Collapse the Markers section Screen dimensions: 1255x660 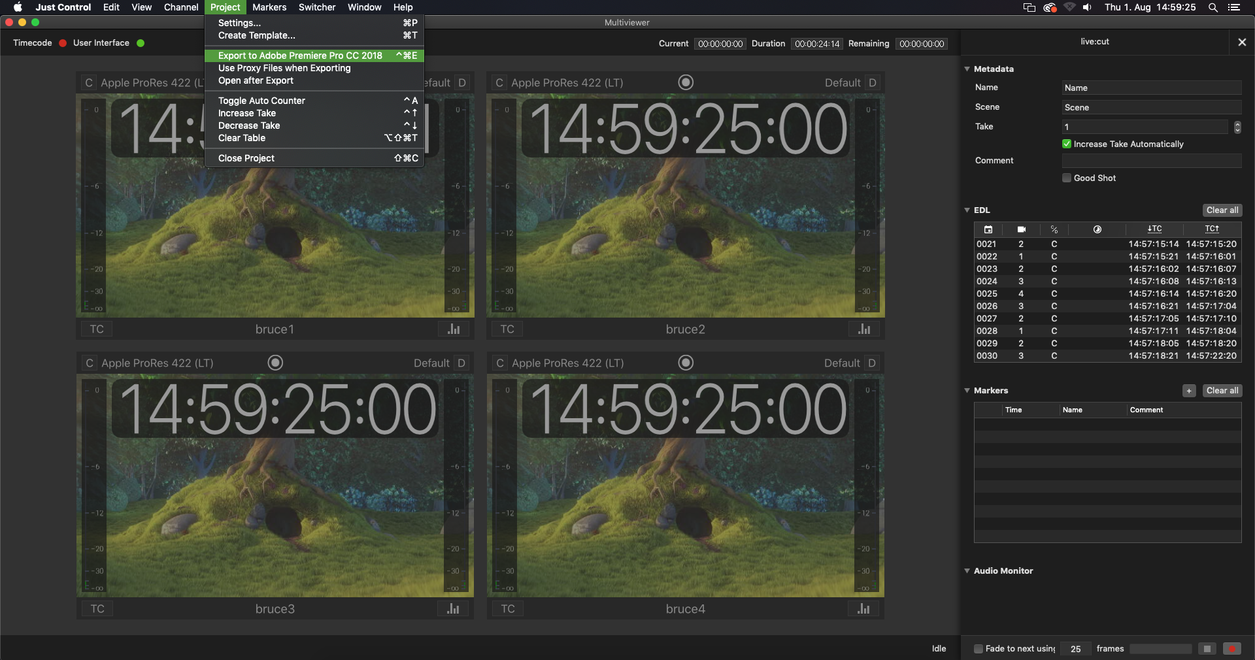point(967,390)
